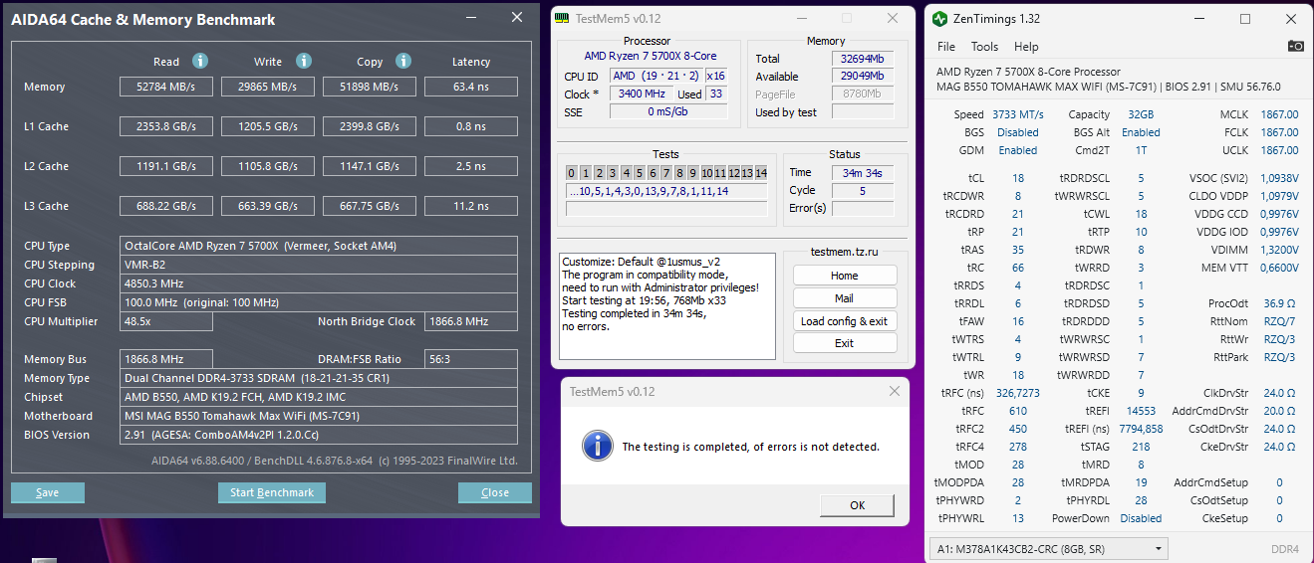Click the blue information icon in TestMem5 dialog
The height and width of the screenshot is (563, 1314).
[597, 446]
